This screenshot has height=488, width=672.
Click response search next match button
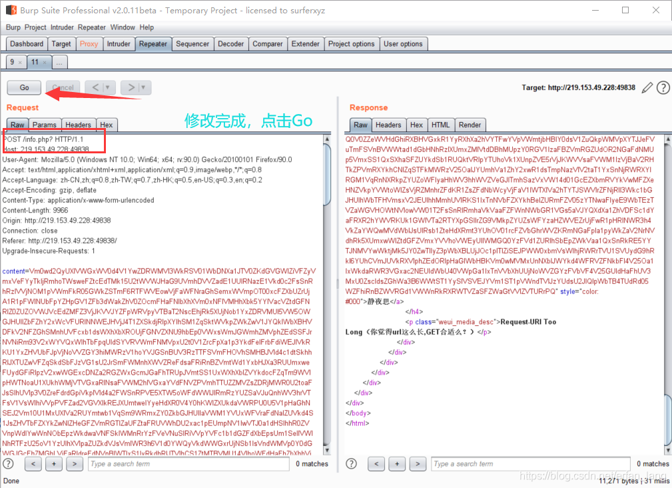pos(418,463)
